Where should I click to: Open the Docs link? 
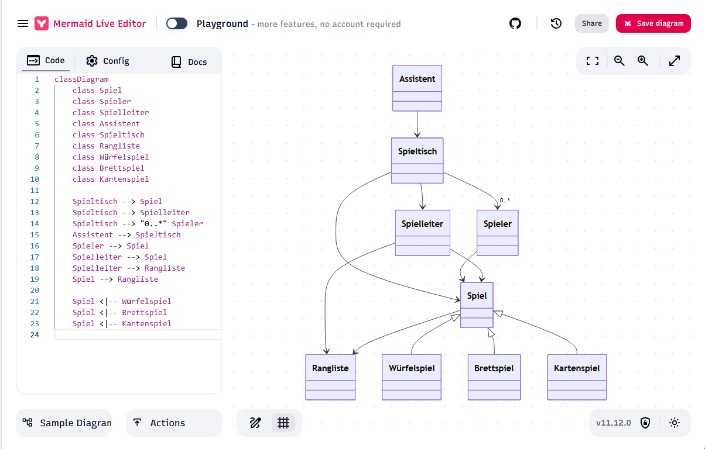189,62
